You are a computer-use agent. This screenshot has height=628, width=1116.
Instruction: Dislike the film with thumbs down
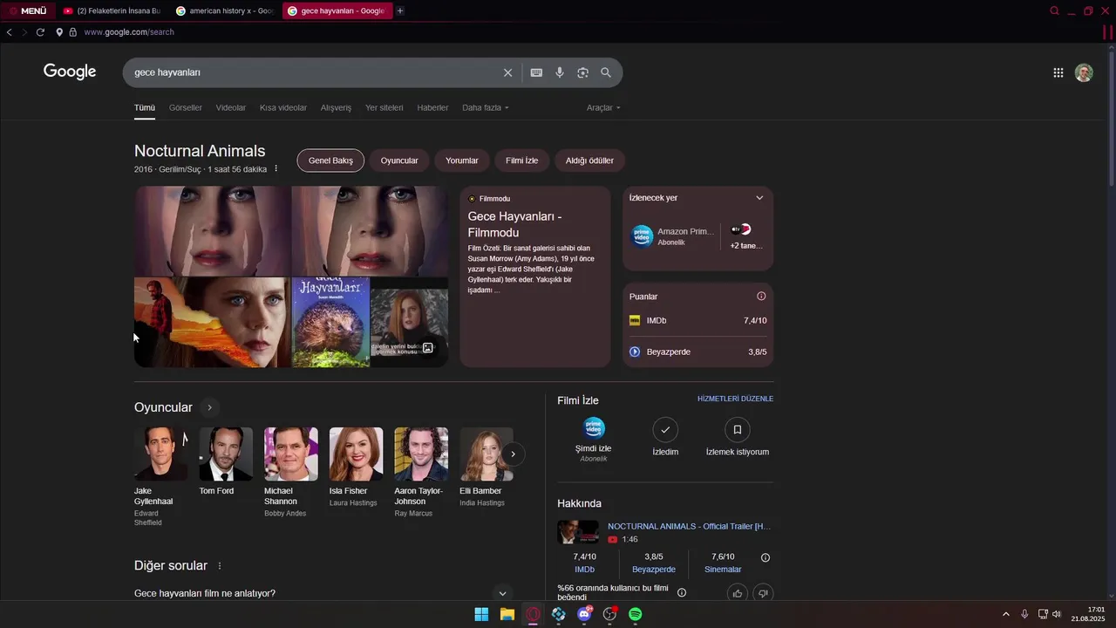763,593
